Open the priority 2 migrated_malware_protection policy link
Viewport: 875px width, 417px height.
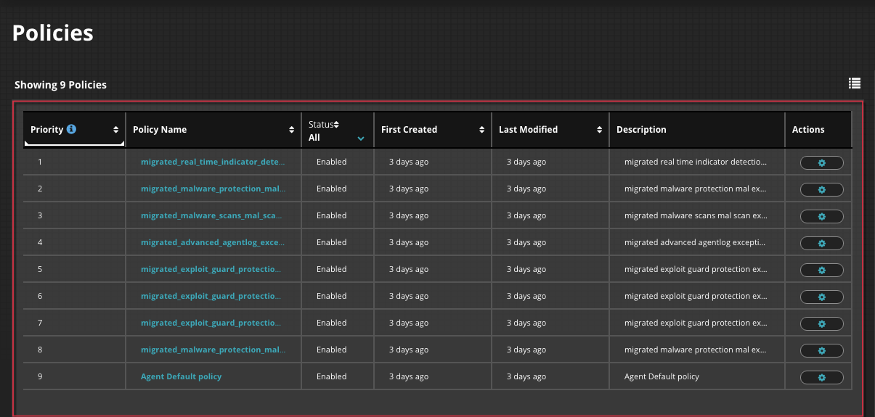[213, 189]
